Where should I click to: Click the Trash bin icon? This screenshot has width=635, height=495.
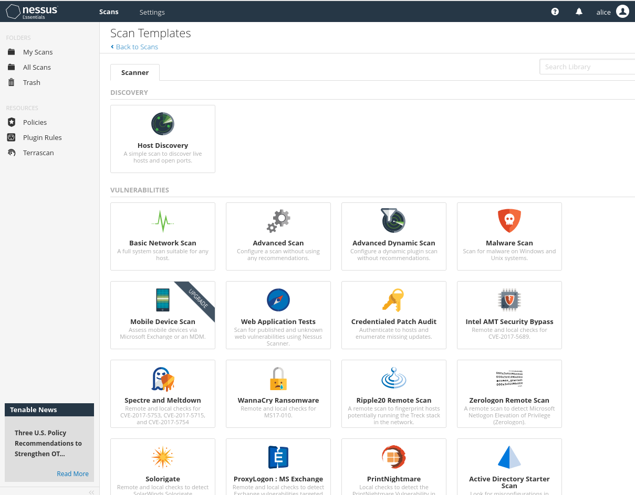click(x=12, y=82)
